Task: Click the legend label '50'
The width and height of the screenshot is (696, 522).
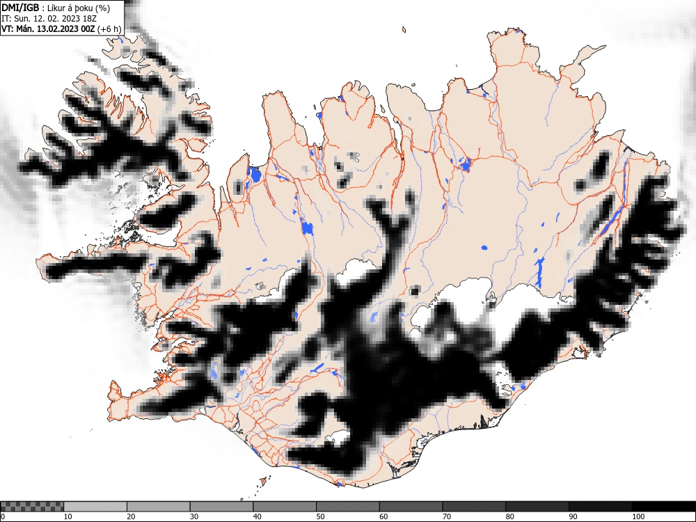Action: pos(320,516)
